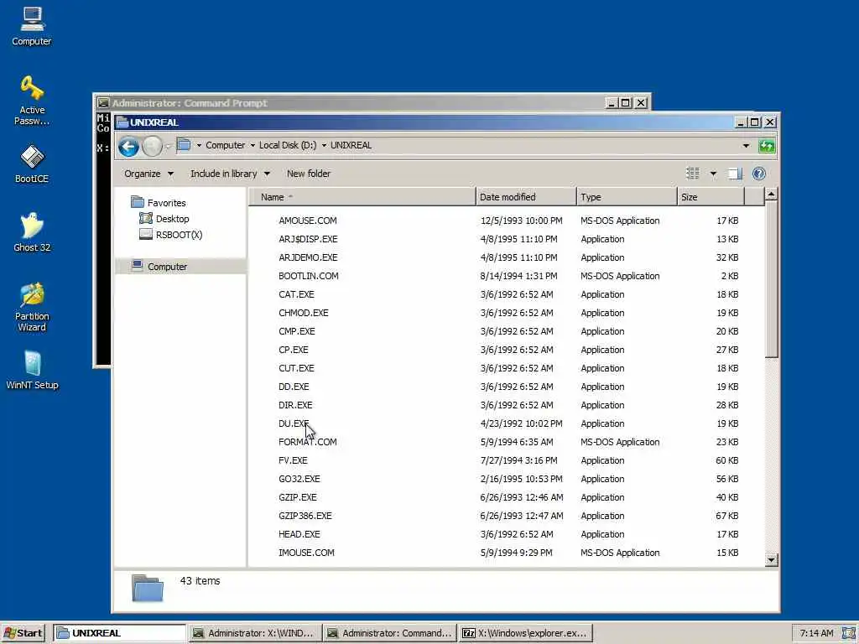Select file CAT.EXE
The width and height of the screenshot is (859, 644).
(x=296, y=294)
